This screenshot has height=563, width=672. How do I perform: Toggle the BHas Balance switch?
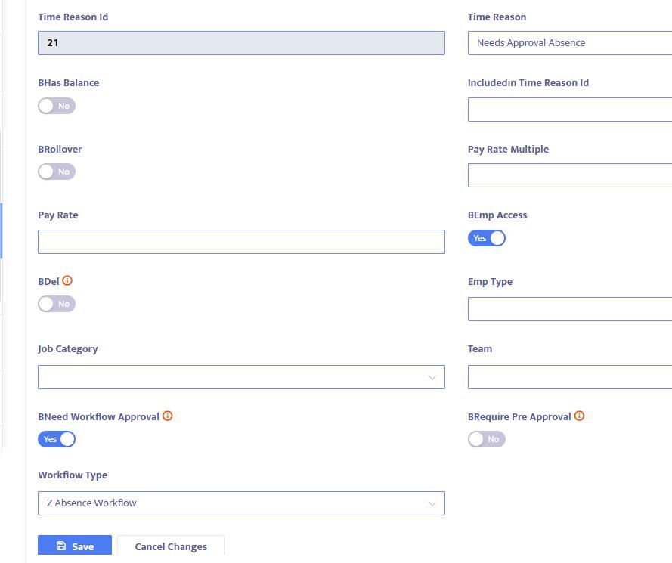click(x=57, y=106)
